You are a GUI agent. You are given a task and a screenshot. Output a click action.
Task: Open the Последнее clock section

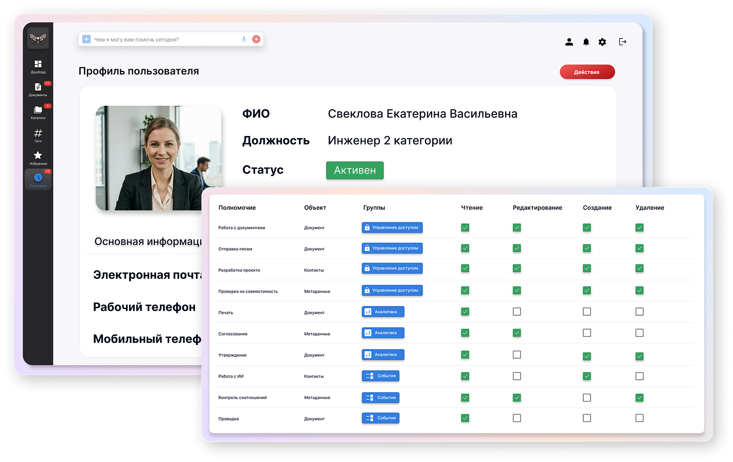coord(38,180)
